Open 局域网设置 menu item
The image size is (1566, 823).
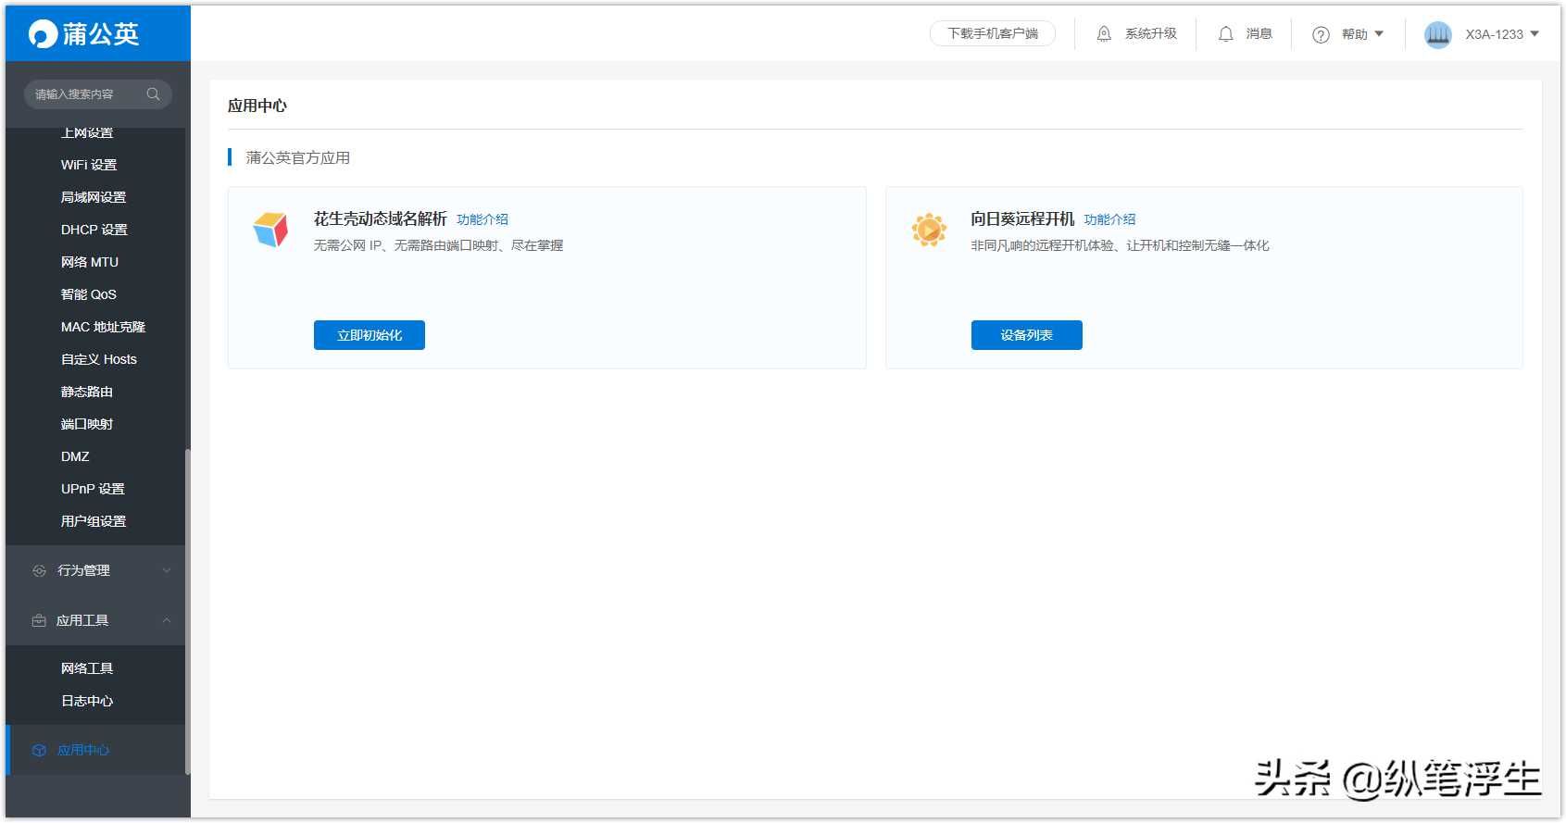coord(94,197)
